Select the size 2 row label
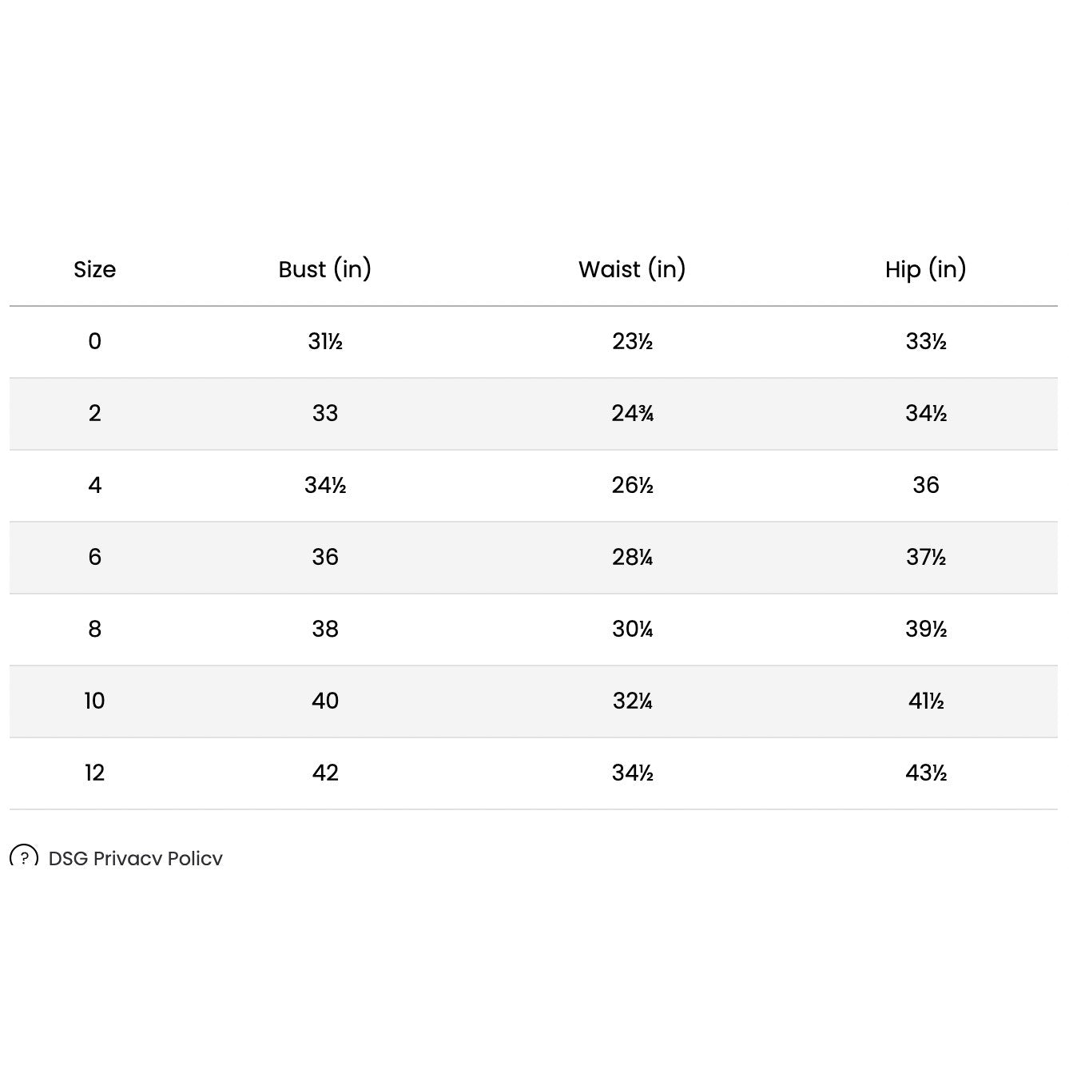The image size is (1069, 1069). (94, 413)
